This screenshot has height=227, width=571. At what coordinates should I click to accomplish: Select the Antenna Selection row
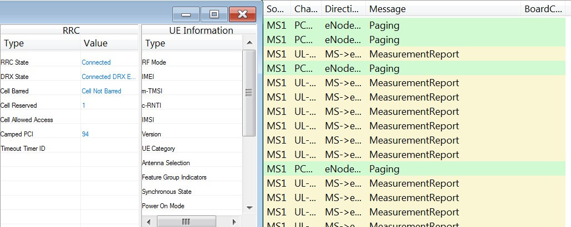[192, 163]
